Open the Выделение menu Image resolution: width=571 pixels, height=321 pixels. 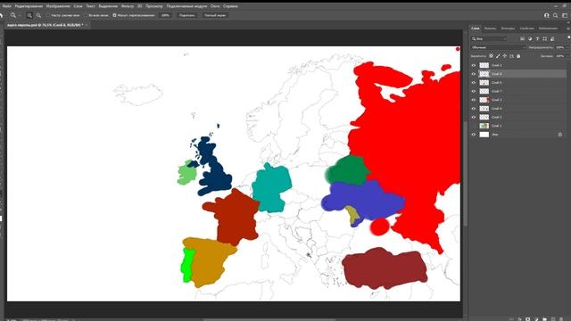click(x=108, y=6)
